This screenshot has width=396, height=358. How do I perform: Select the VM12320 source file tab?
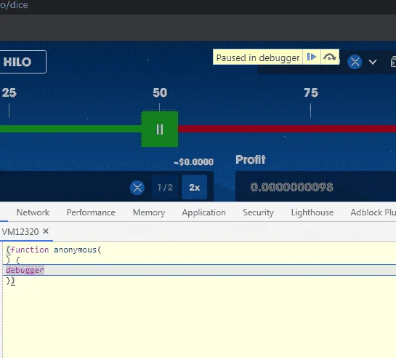(20, 231)
